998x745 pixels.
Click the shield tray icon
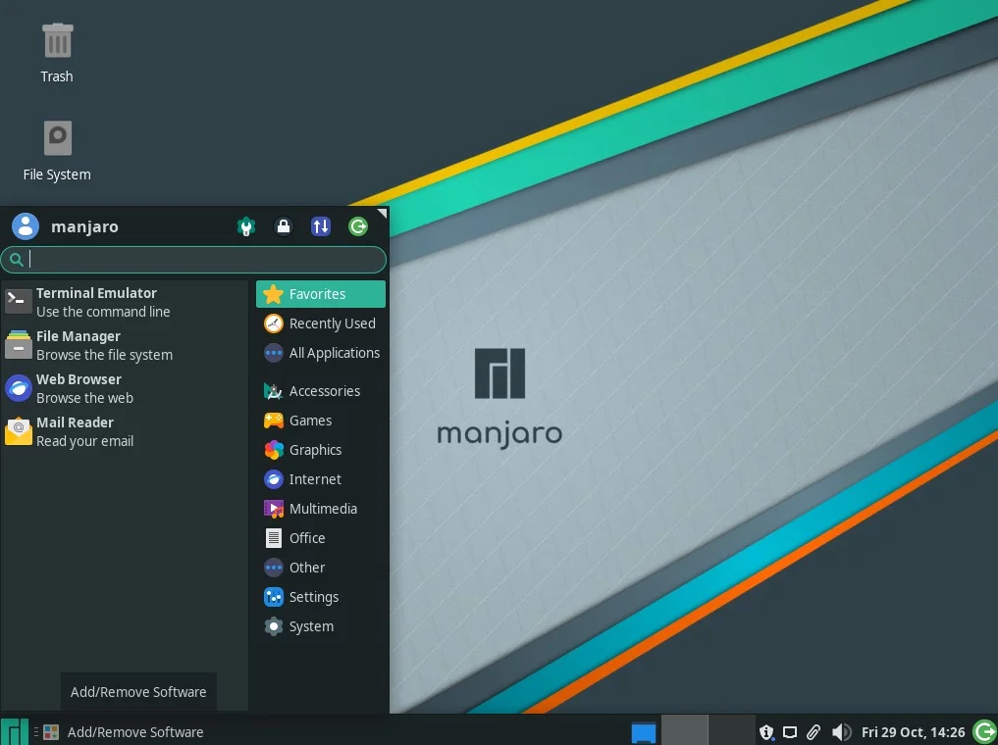(x=767, y=732)
